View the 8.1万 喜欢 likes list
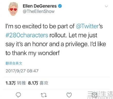 coord(38,83)
